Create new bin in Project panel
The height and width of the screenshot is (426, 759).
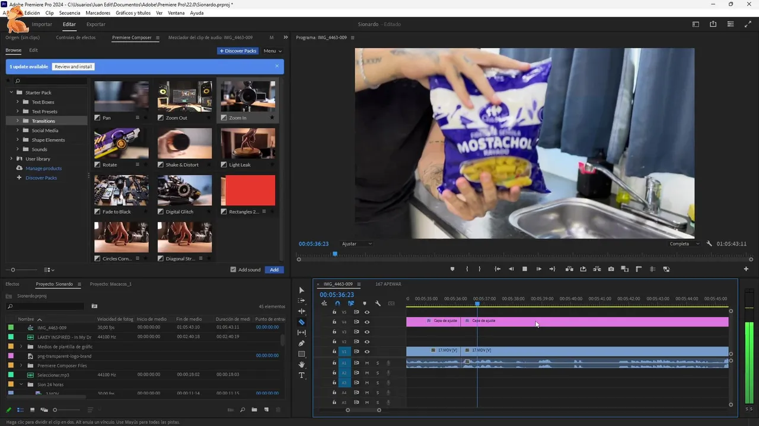254,409
